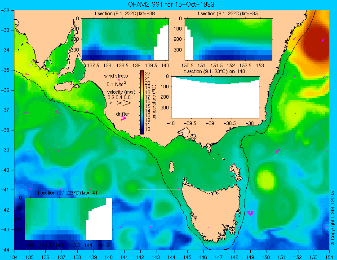The height and width of the screenshot is (260, 337).
Task: Click the "0.2 0.4 0.8" velocity scale values
Action: 119,97
